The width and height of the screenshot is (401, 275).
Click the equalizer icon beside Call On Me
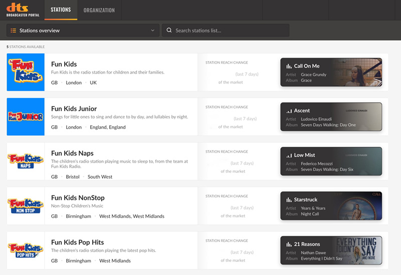pos(289,66)
